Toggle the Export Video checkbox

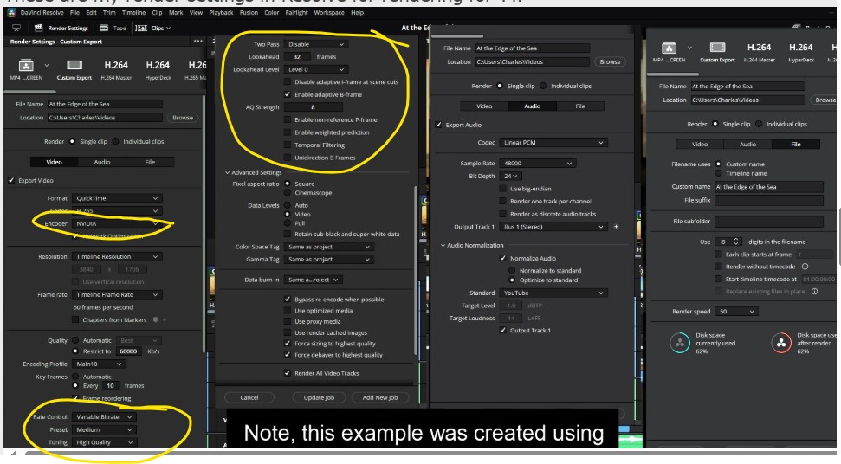(x=11, y=181)
